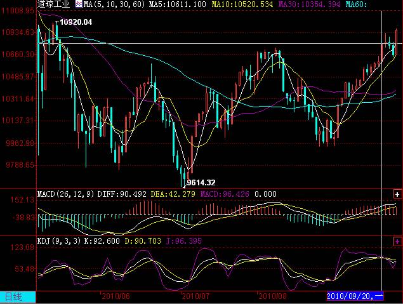Click the DIFF:90.492 value
Viewport: 403px width, 304px height.
tap(122, 194)
